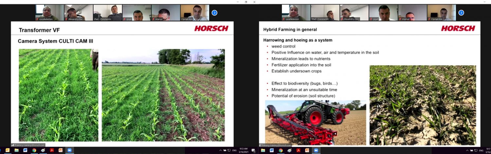Viewport: 491px width, 154px height.
Task: Open the notification center next to the 9:53 AM clock
Action: 253,150
